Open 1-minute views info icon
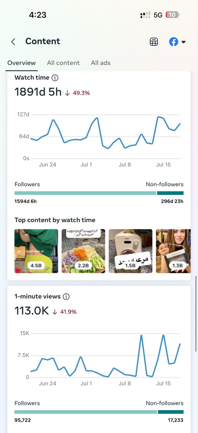198x433 pixels. pos(66,296)
